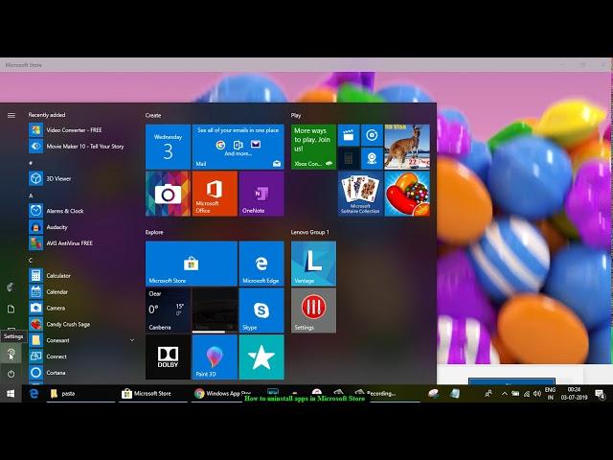Switch to Microsoft Store taskbar item
This screenshot has width=613, height=460.
[x=152, y=394]
